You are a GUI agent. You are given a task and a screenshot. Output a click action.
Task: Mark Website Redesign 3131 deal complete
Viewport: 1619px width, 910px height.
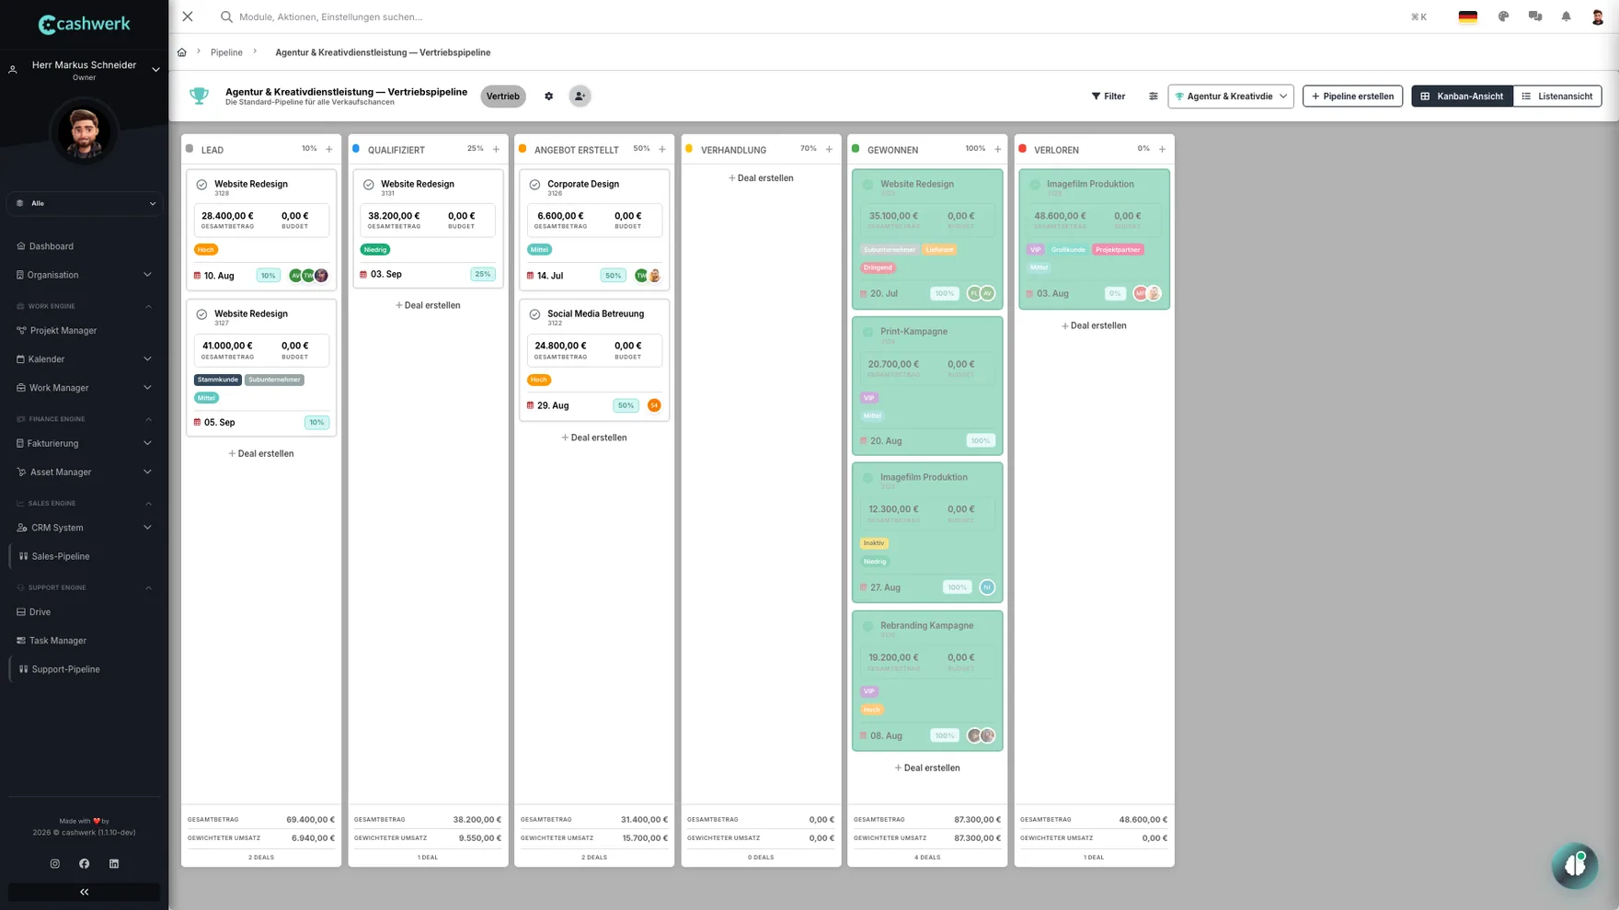tap(369, 185)
